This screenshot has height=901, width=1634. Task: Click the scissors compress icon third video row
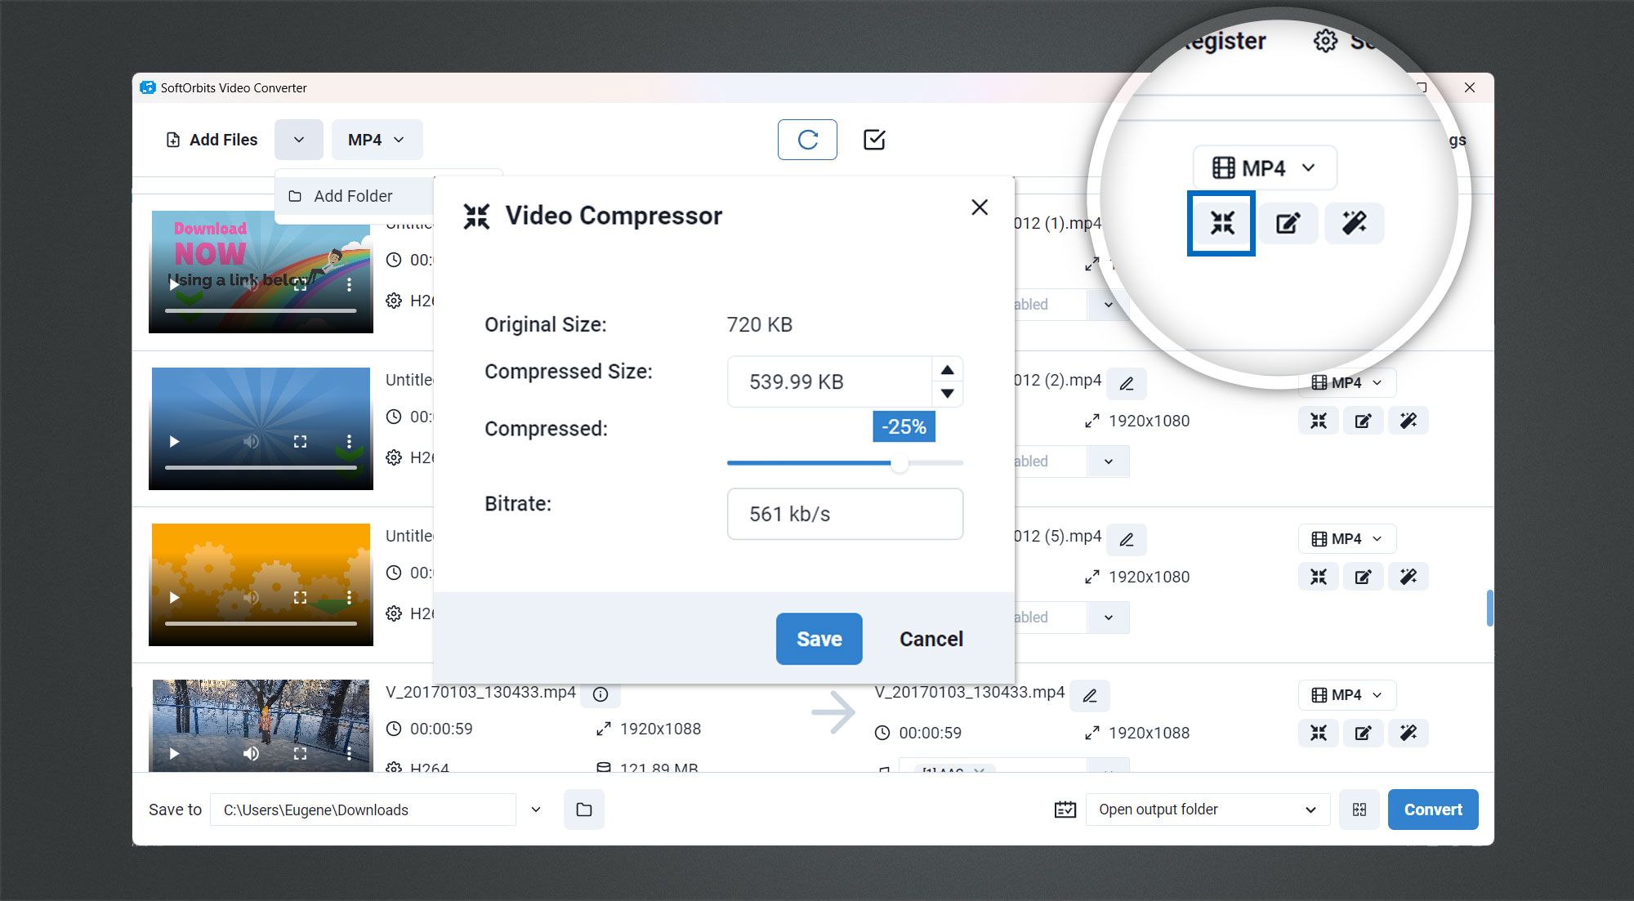pyautogui.click(x=1320, y=577)
